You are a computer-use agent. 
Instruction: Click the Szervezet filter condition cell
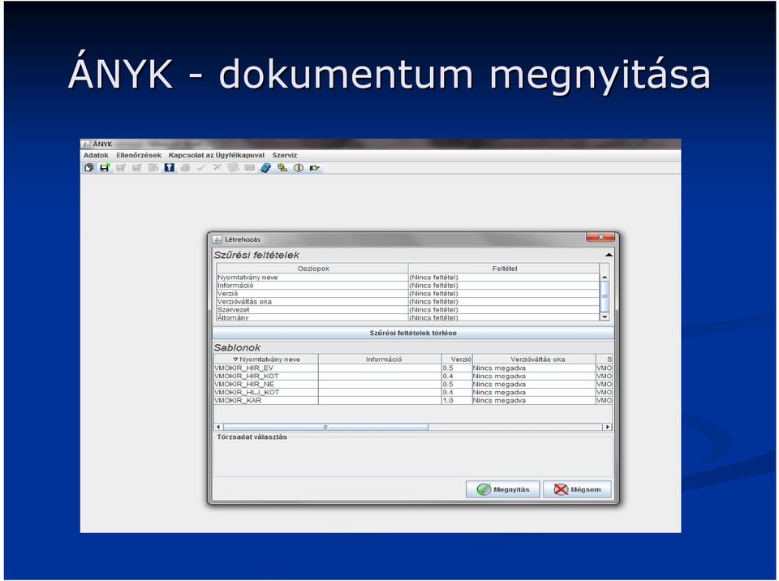click(x=504, y=310)
